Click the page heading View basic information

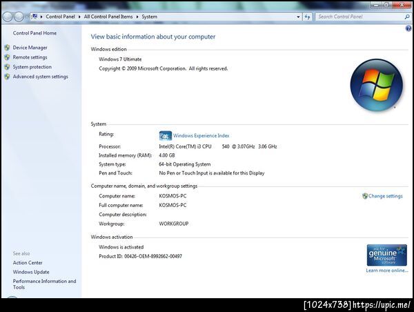point(153,37)
